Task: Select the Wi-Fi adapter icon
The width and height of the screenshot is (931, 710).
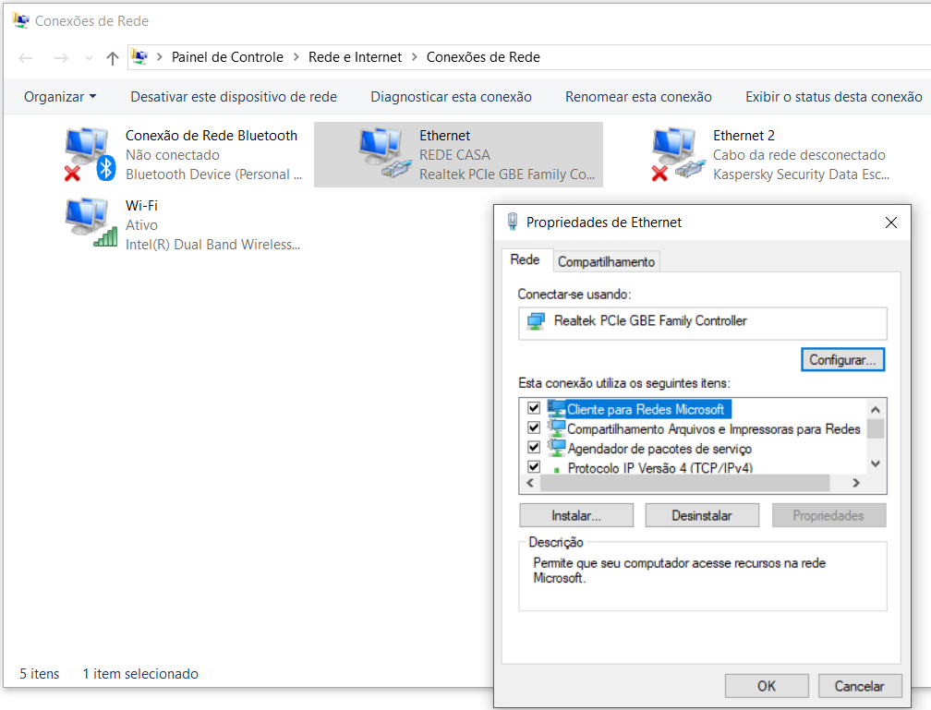Action: [91, 223]
